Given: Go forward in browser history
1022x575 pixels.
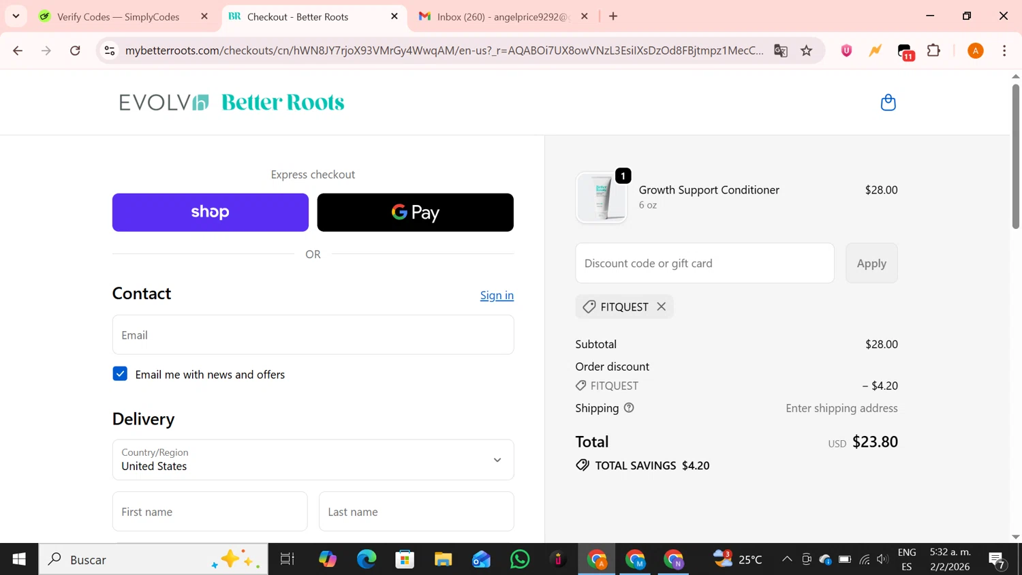Looking at the screenshot, I should [x=46, y=50].
